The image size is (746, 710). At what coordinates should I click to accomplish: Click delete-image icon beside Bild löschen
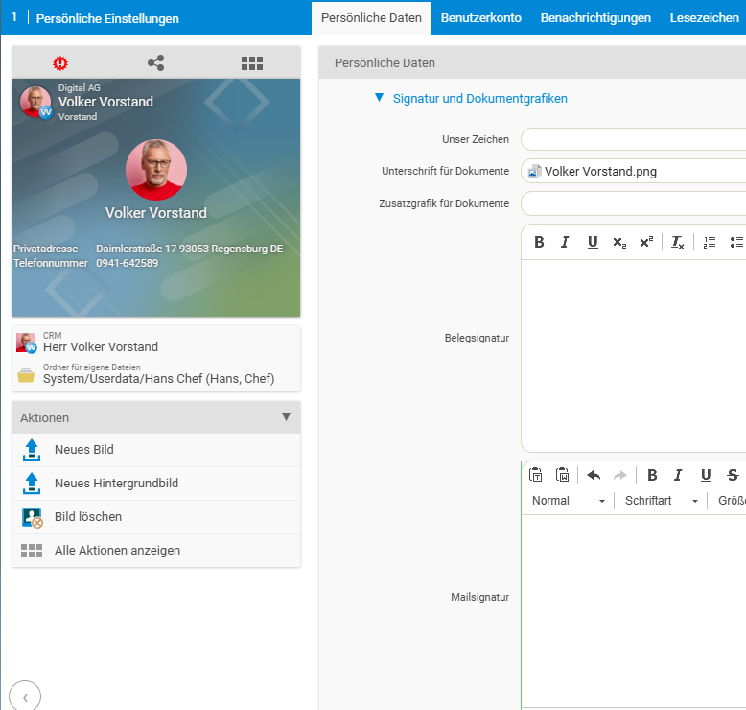tap(32, 517)
